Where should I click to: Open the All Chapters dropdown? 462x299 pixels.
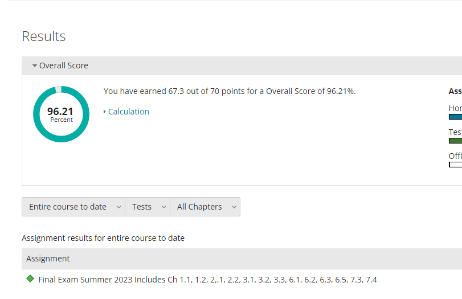(x=205, y=207)
